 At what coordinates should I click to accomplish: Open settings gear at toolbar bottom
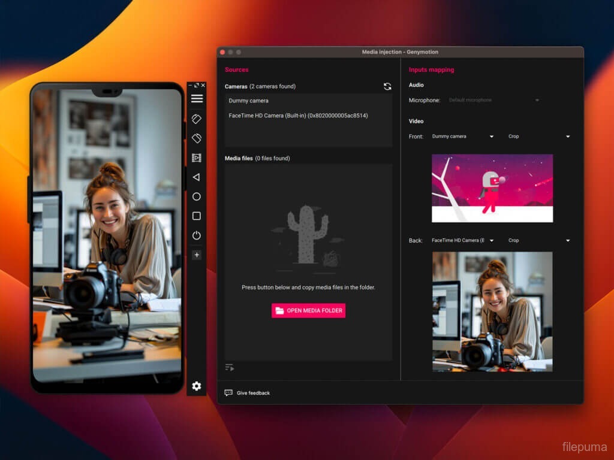(x=197, y=386)
